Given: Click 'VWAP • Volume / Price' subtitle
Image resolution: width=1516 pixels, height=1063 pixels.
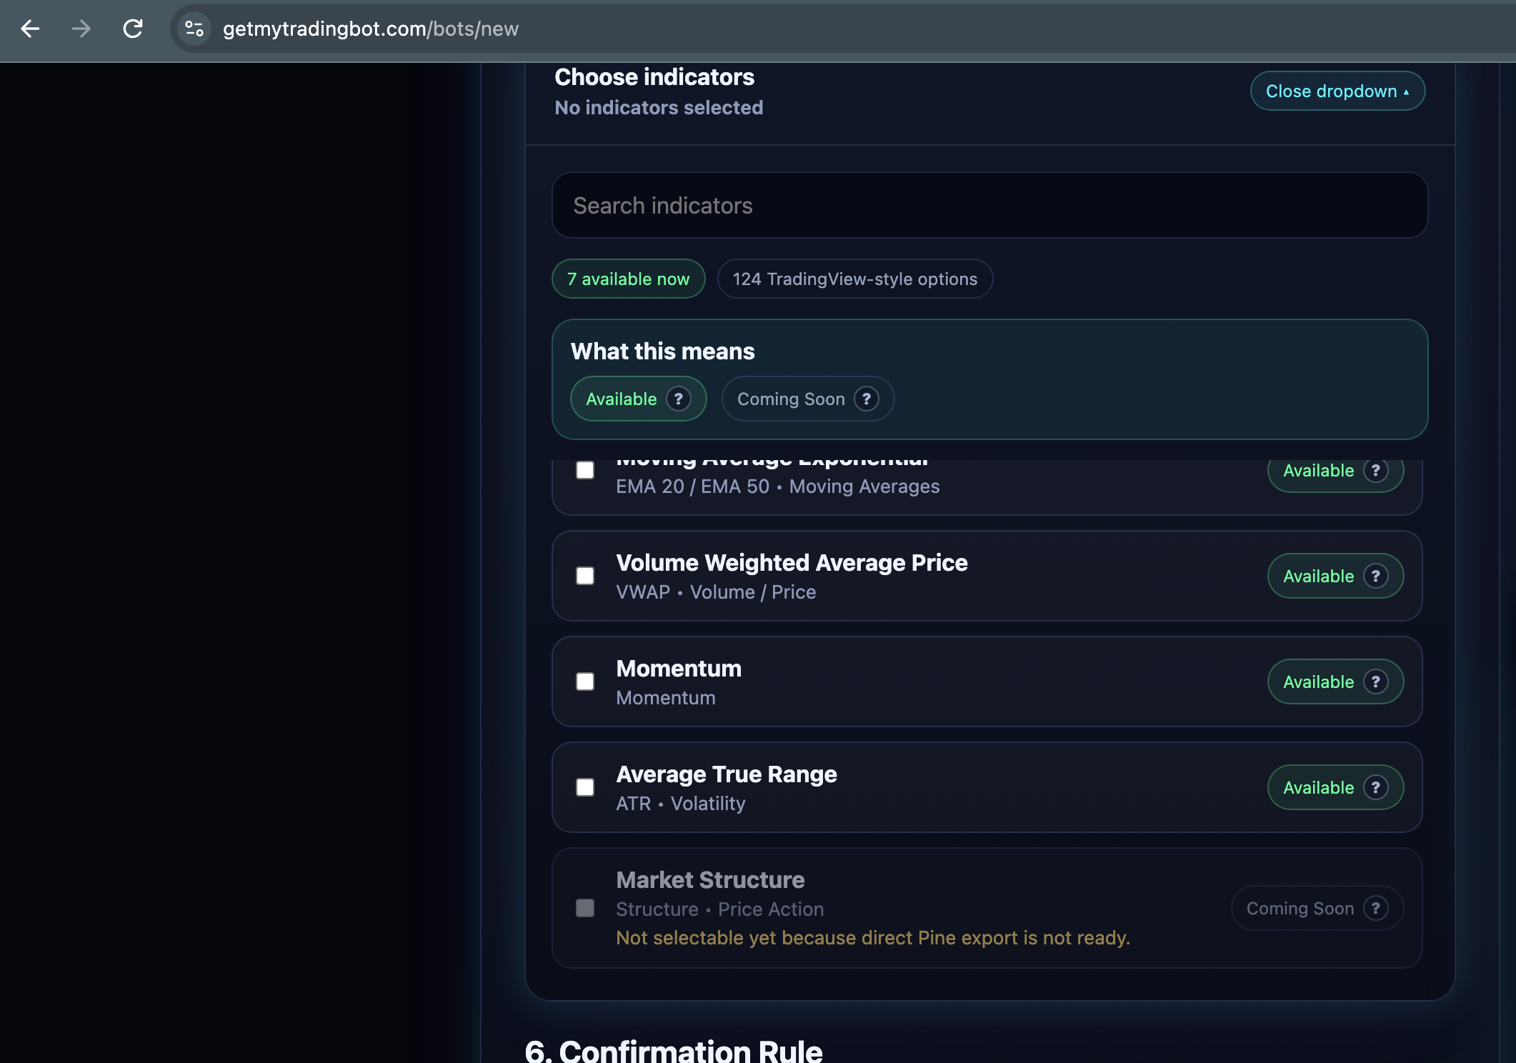Looking at the screenshot, I should [716, 592].
